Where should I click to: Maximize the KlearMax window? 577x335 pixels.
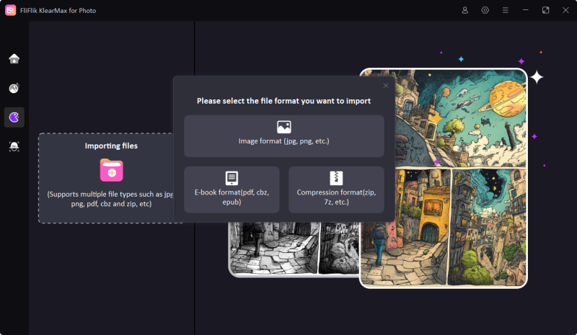point(545,10)
